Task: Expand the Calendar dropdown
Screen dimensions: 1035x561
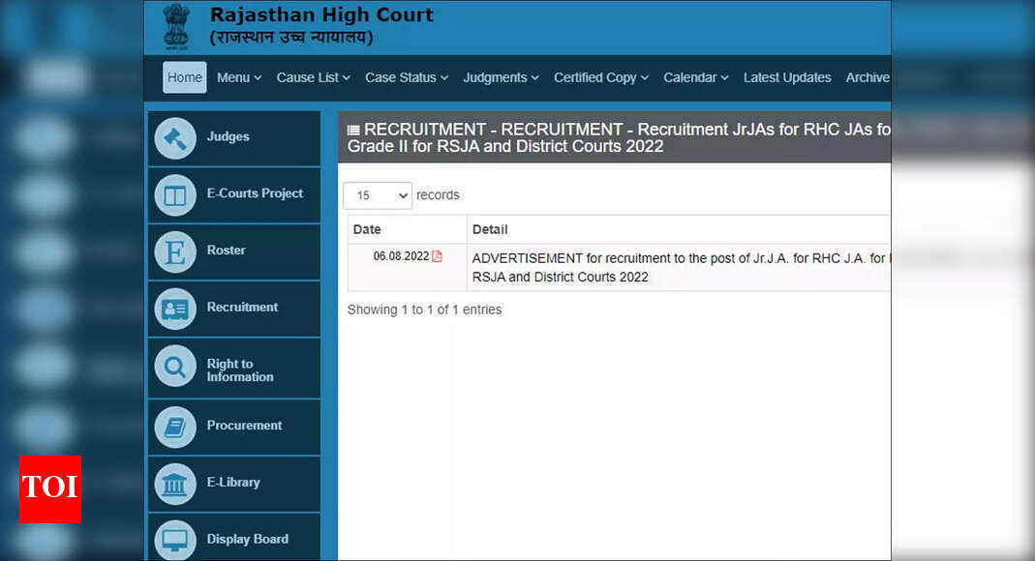Action: click(x=696, y=77)
